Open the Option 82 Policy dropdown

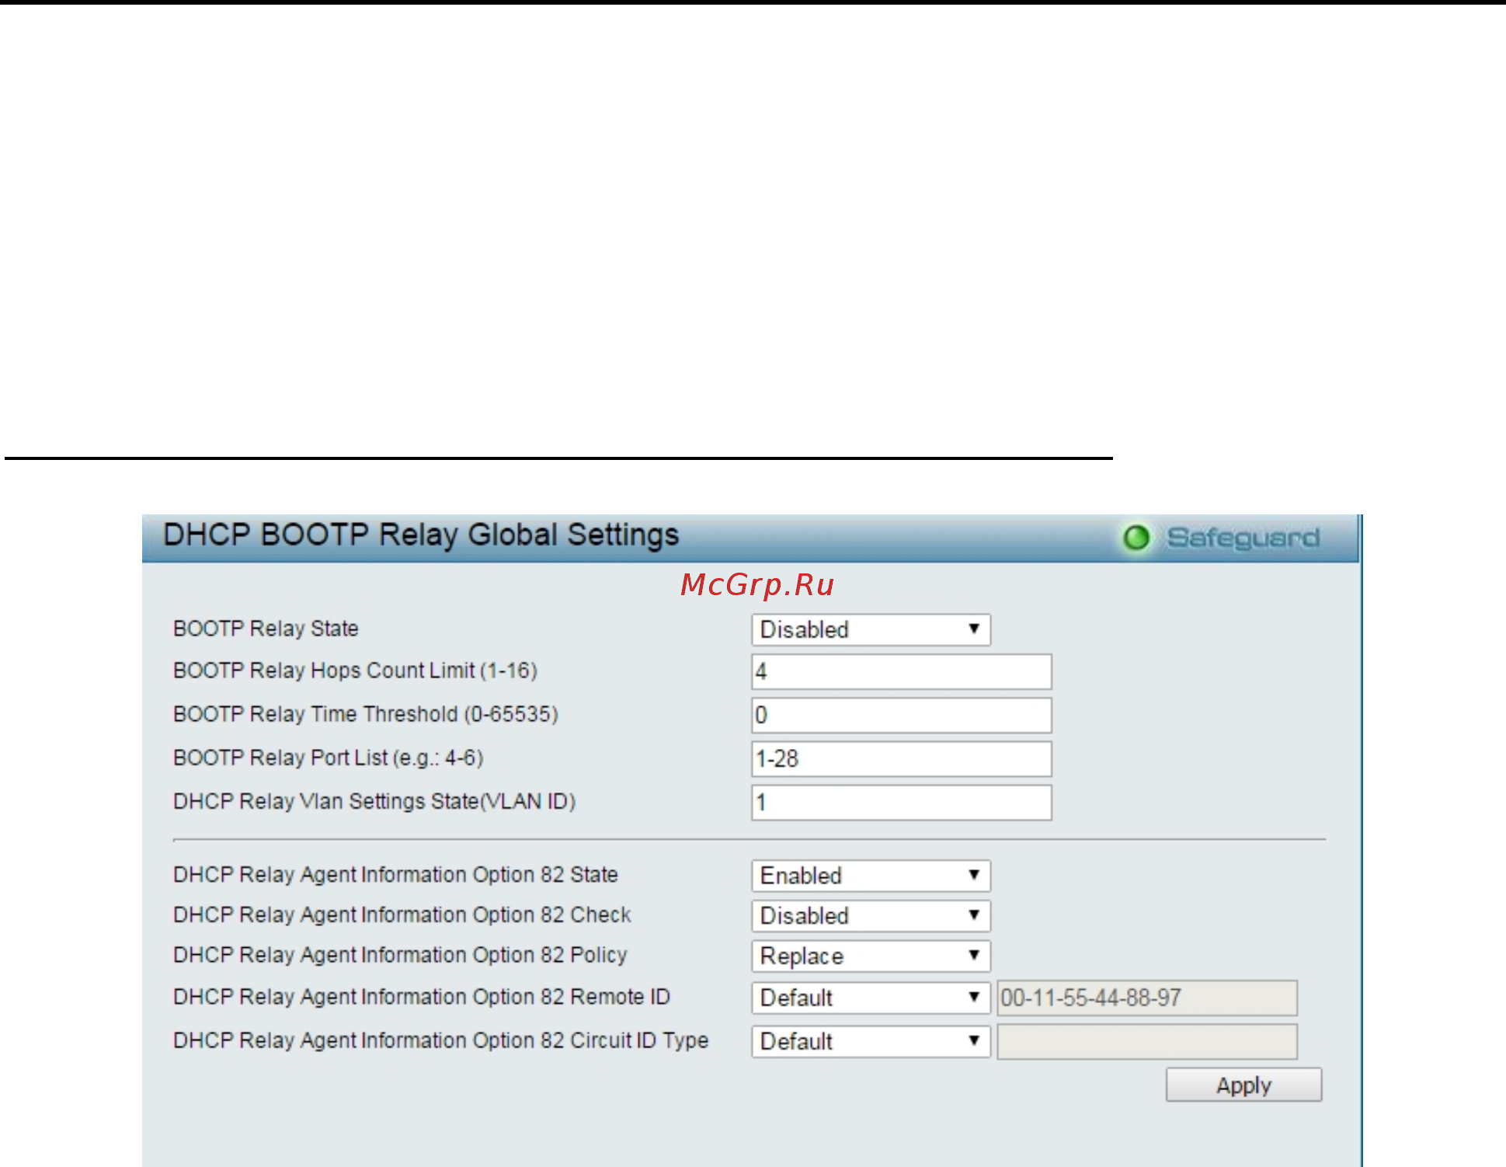coord(871,956)
